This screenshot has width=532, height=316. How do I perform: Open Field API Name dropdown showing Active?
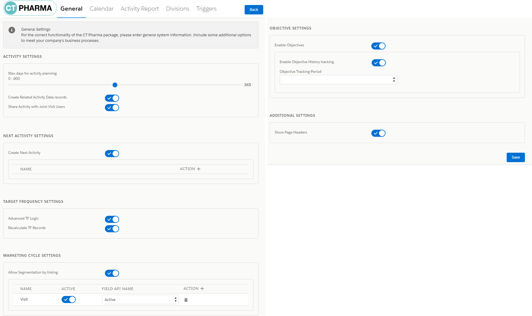click(x=140, y=299)
